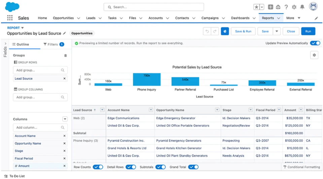Image resolution: width=323 pixels, height=179 pixels.
Task: Click the Close button
Action: pos(291,31)
